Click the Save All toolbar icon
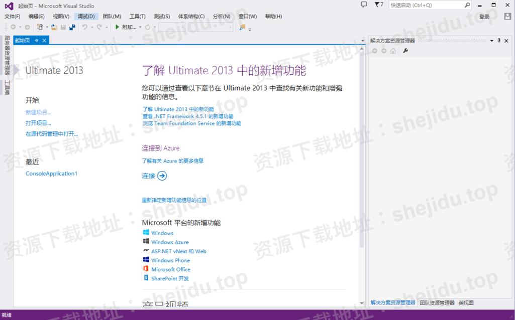The height and width of the screenshot is (320, 515). tap(72, 27)
